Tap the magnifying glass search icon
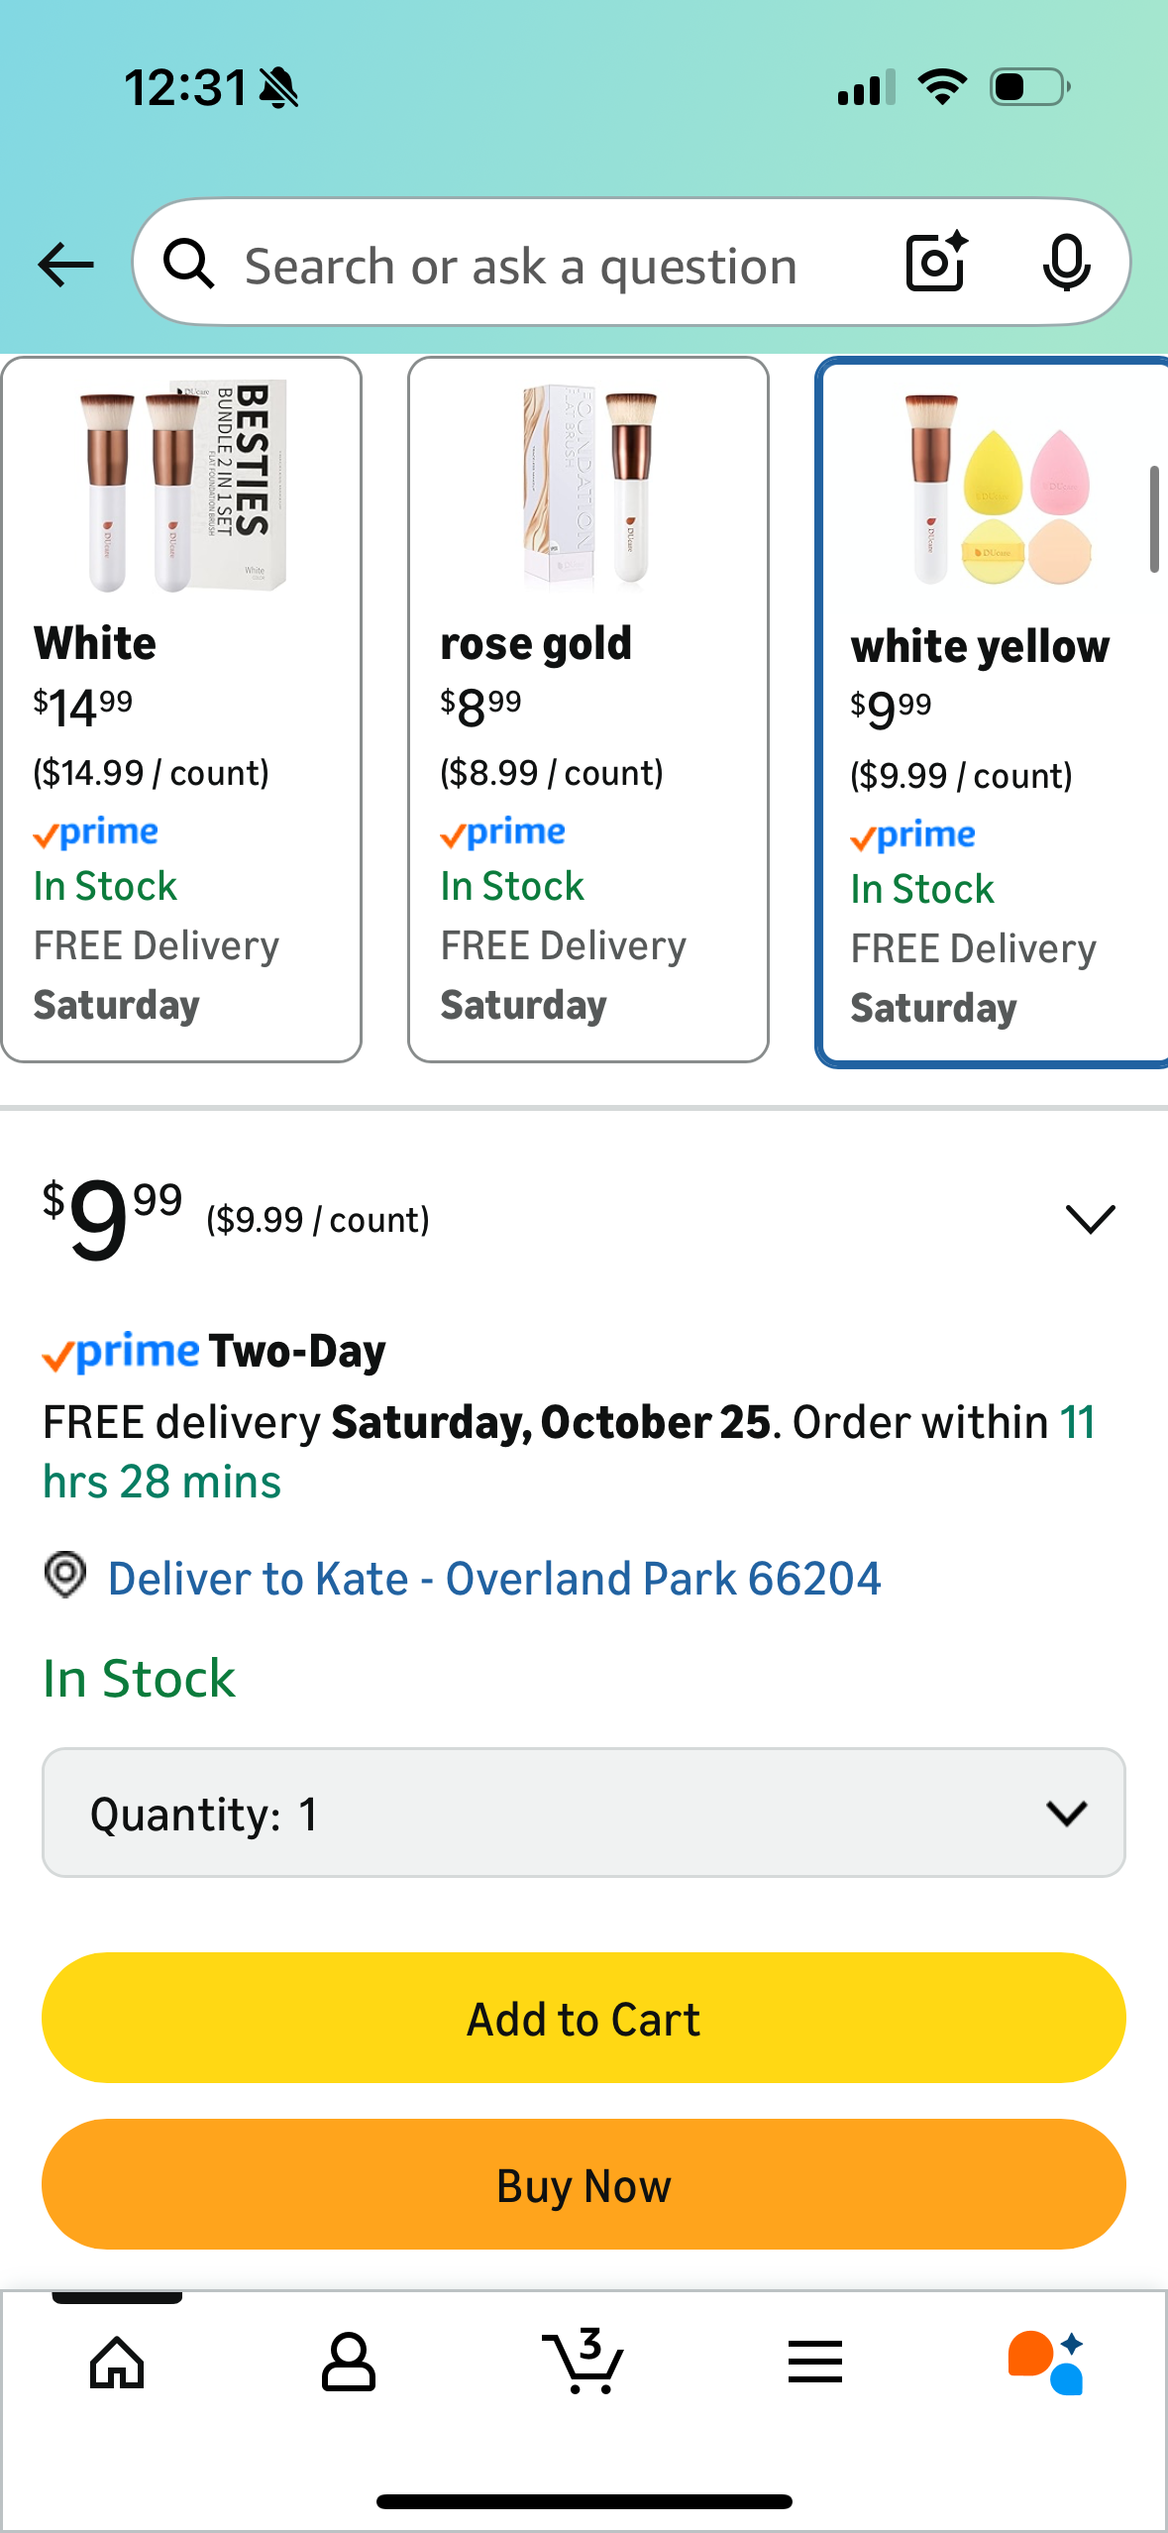 pos(188,265)
